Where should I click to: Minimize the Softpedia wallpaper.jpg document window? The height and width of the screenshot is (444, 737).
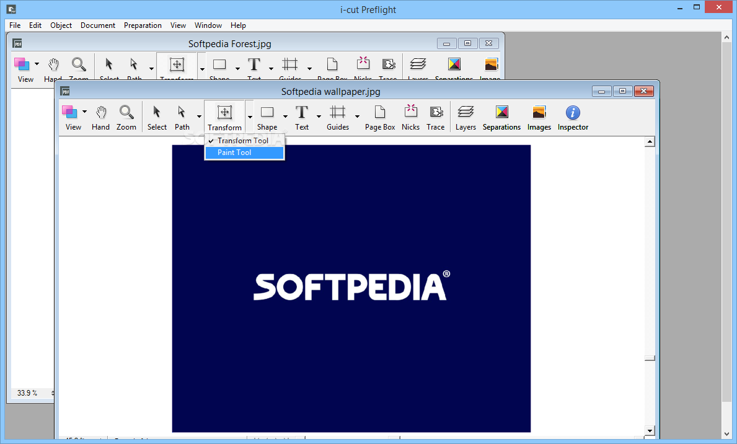[602, 91]
